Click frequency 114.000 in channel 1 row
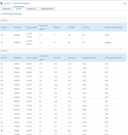Screen dimensions: 128x135 [x=29, y=106]
